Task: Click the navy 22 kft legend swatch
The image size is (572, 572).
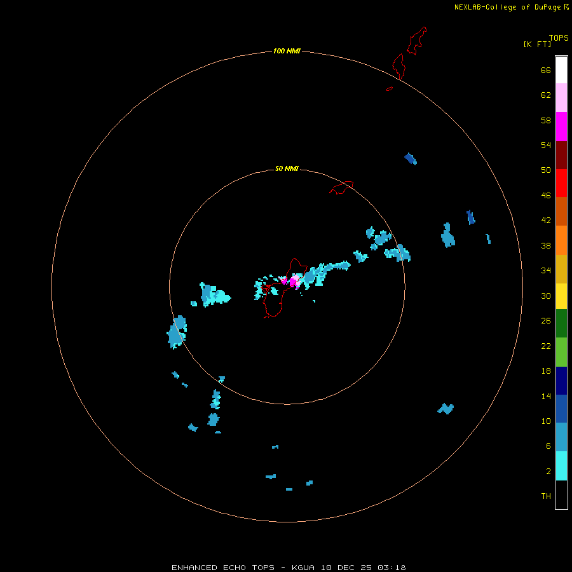Action: pyautogui.click(x=561, y=381)
